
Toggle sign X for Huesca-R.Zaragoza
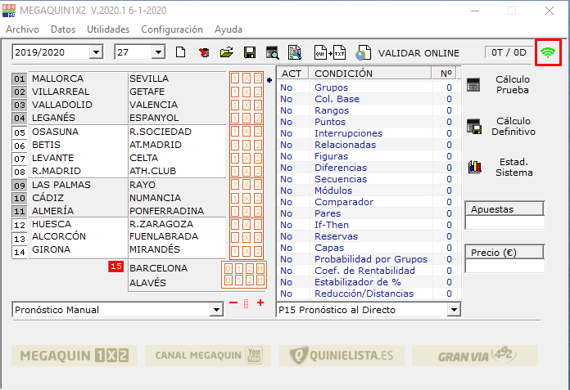[247, 225]
